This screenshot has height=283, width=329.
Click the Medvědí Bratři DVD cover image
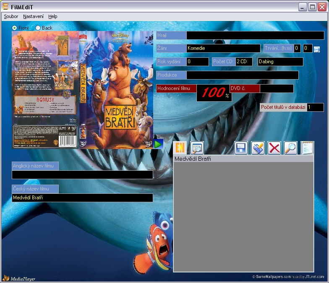click(82, 90)
